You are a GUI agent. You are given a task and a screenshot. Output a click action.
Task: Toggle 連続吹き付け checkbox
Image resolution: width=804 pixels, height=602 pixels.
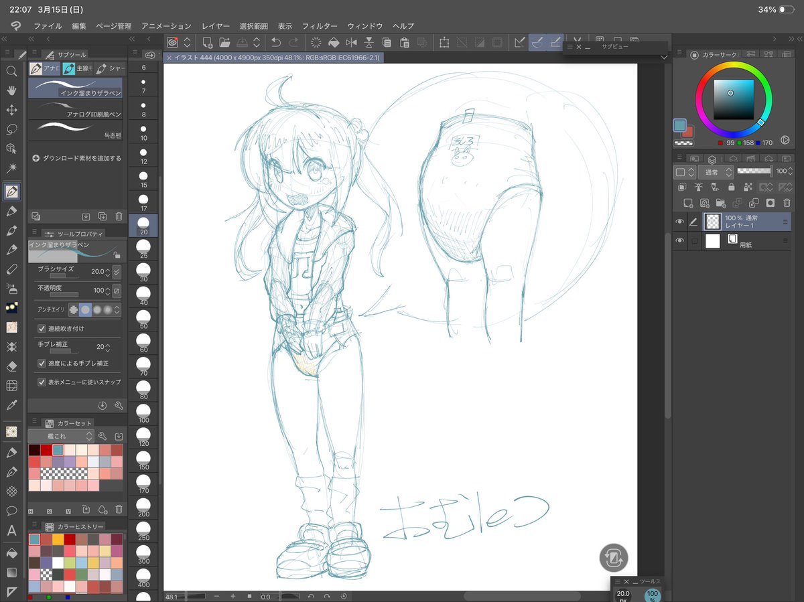tap(42, 329)
